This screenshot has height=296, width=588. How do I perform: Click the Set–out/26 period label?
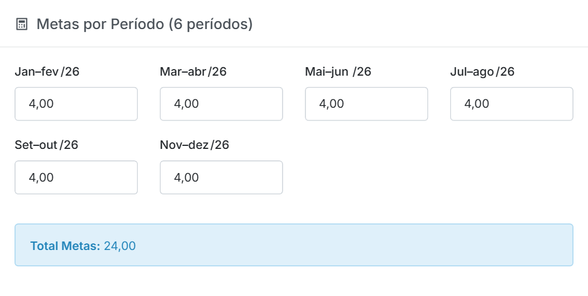47,145
